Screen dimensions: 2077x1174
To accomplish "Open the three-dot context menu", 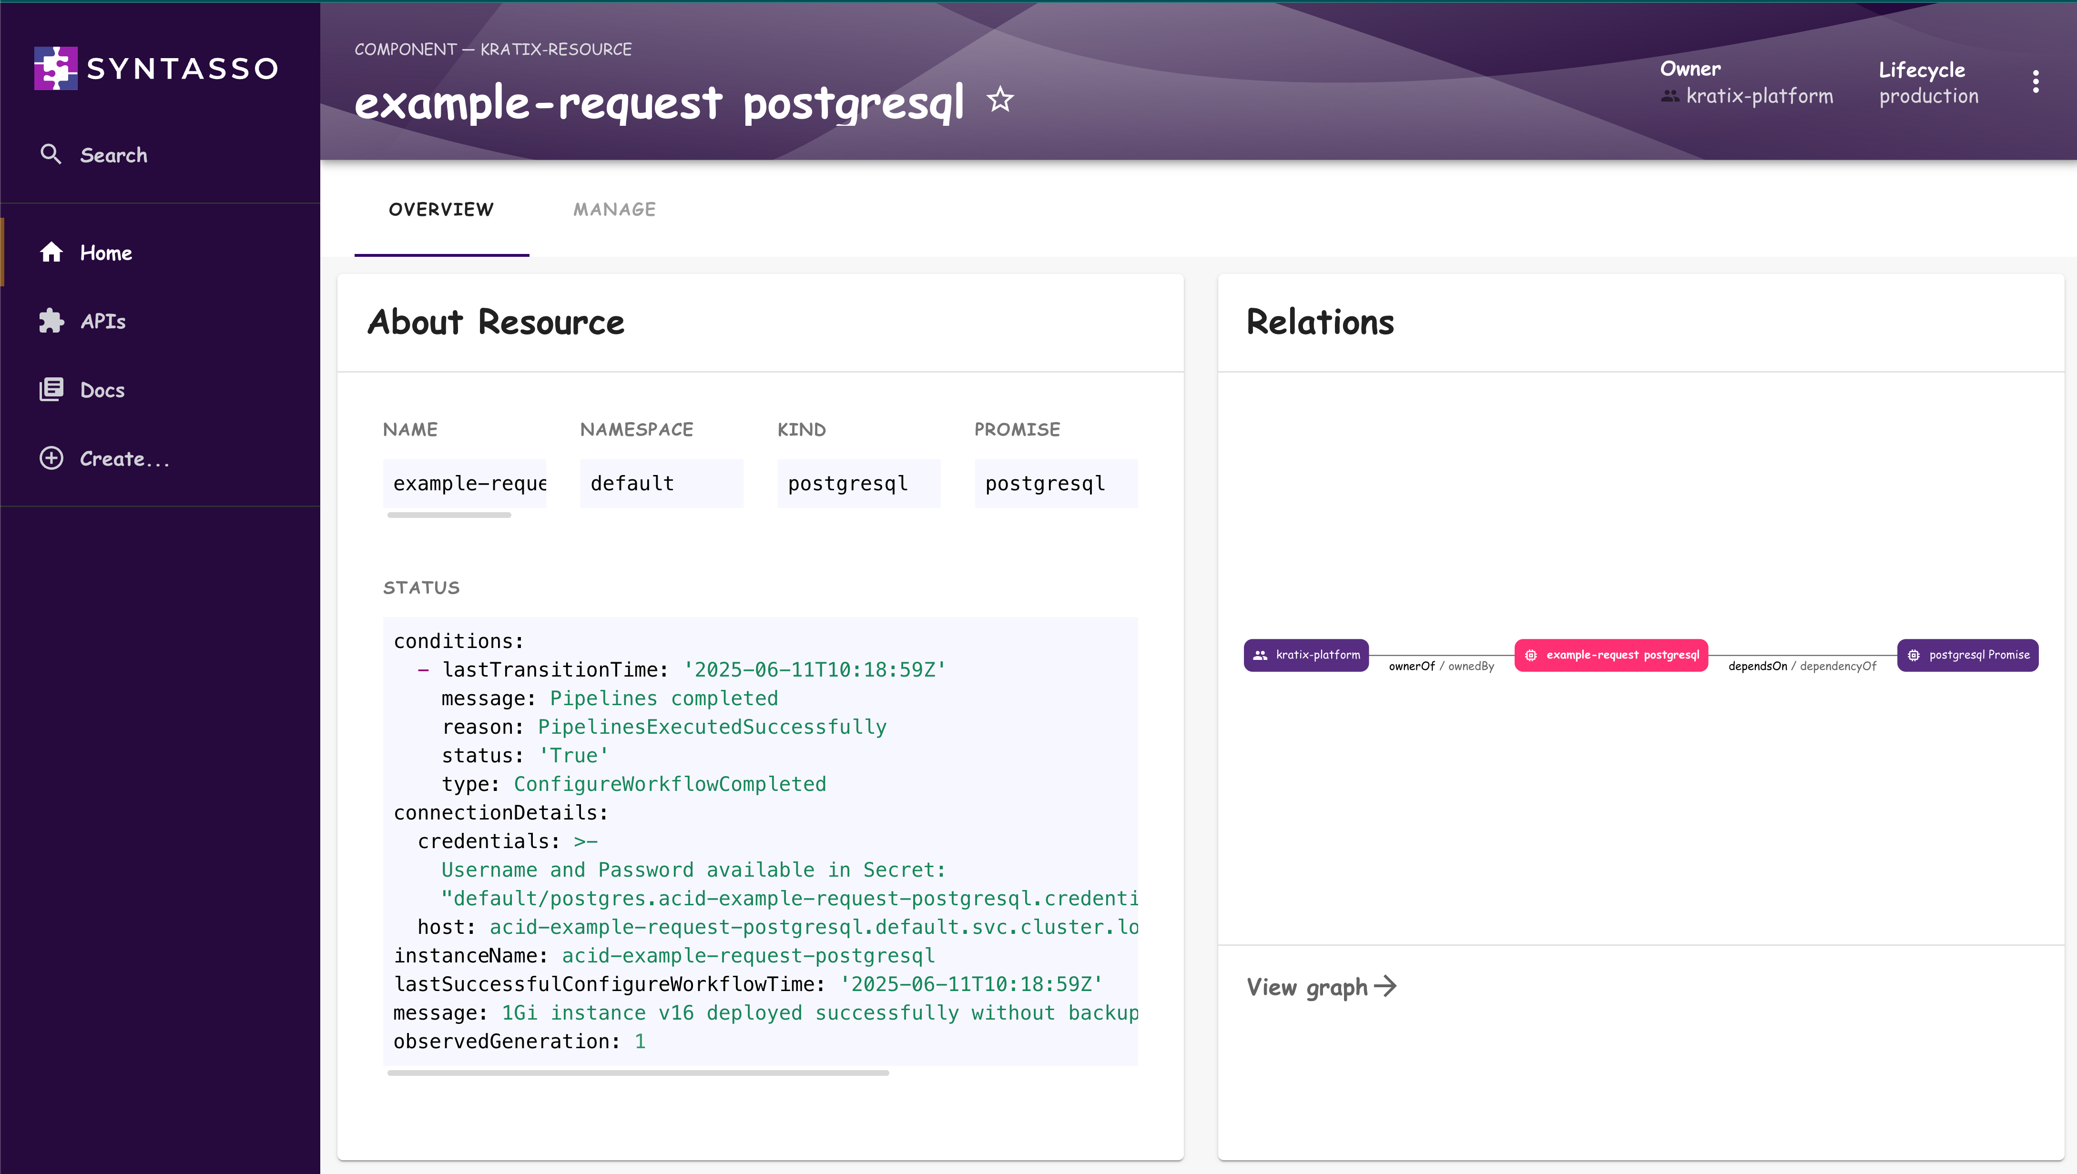I will pos(2035,81).
